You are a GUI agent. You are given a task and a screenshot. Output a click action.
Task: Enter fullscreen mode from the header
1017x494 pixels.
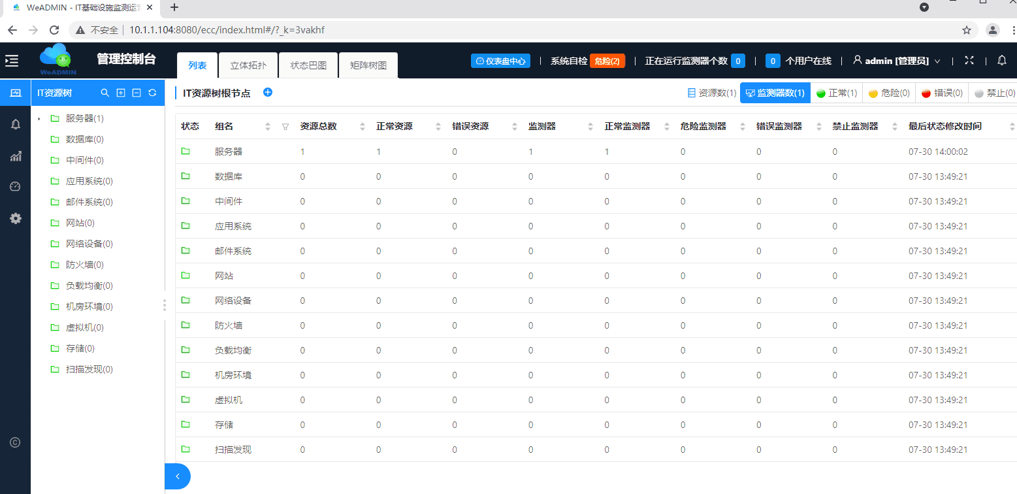coord(969,60)
